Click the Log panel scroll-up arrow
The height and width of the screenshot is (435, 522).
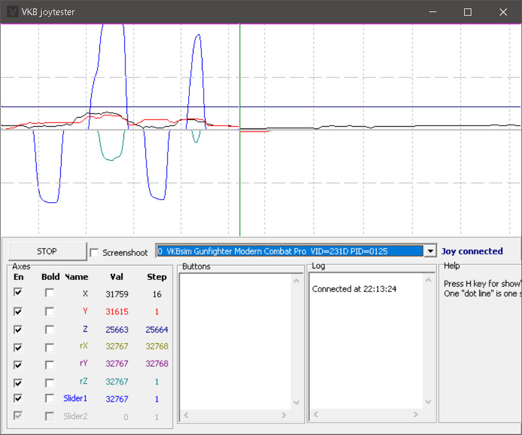coord(428,280)
